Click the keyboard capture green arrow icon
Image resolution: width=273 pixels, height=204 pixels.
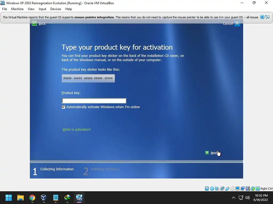pos(258,189)
